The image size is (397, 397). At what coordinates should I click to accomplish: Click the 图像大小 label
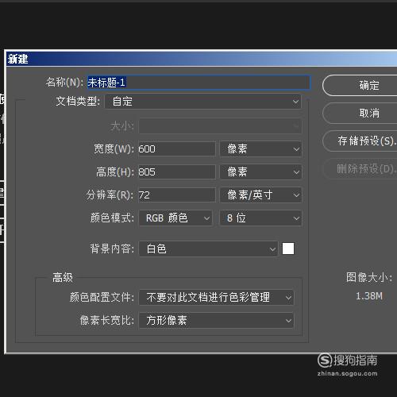coord(369,277)
